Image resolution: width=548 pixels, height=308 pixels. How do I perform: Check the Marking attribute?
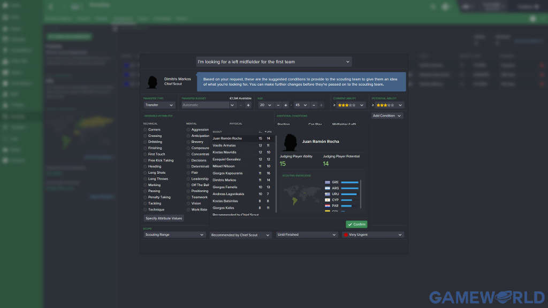click(145, 185)
